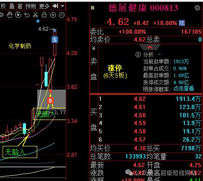Click the skip-to-end arrow button
Image resolution: width=203 pixels, height=181 pixels.
[55, 6]
